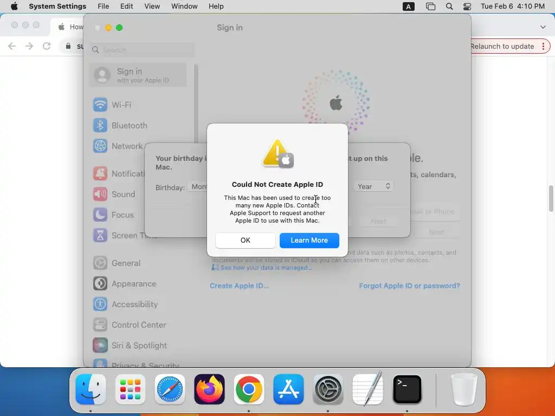Image resolution: width=555 pixels, height=416 pixels.
Task: Select Accessibility in the settings sidebar
Action: (x=138, y=304)
